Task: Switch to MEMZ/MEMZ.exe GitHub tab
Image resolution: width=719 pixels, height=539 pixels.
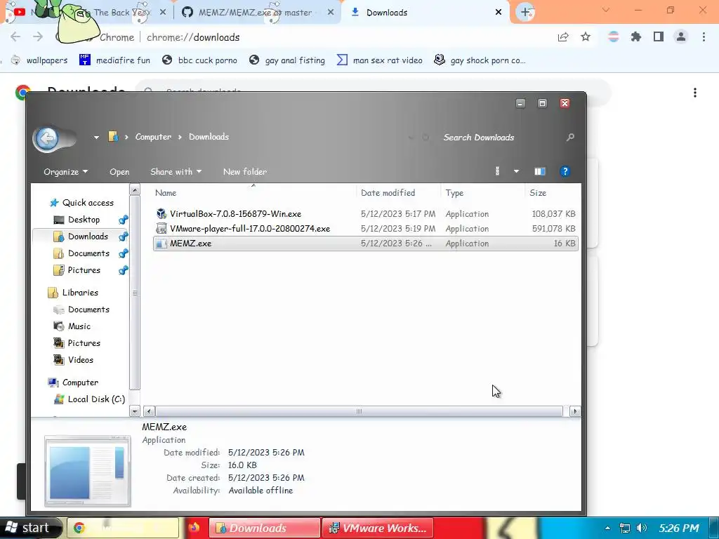Action: point(255,13)
